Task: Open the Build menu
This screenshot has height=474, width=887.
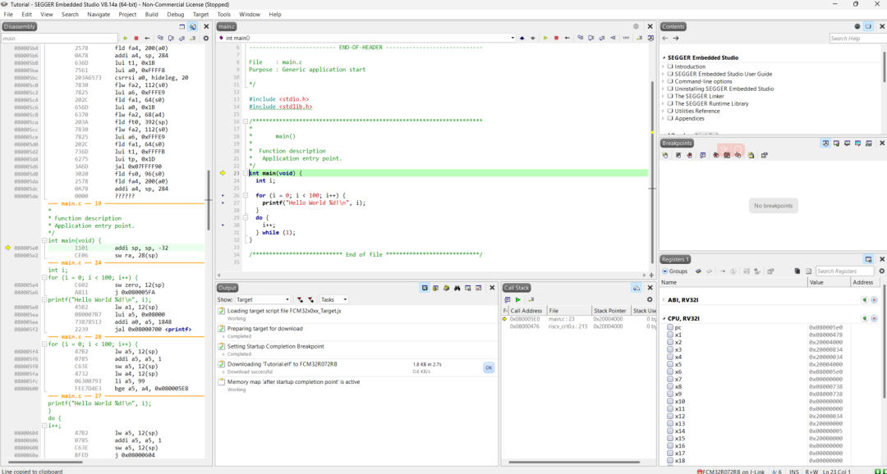Action: click(x=151, y=14)
